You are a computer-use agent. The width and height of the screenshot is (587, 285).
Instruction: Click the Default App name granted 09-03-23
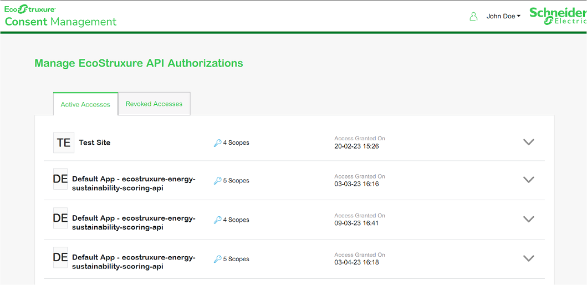(x=134, y=223)
